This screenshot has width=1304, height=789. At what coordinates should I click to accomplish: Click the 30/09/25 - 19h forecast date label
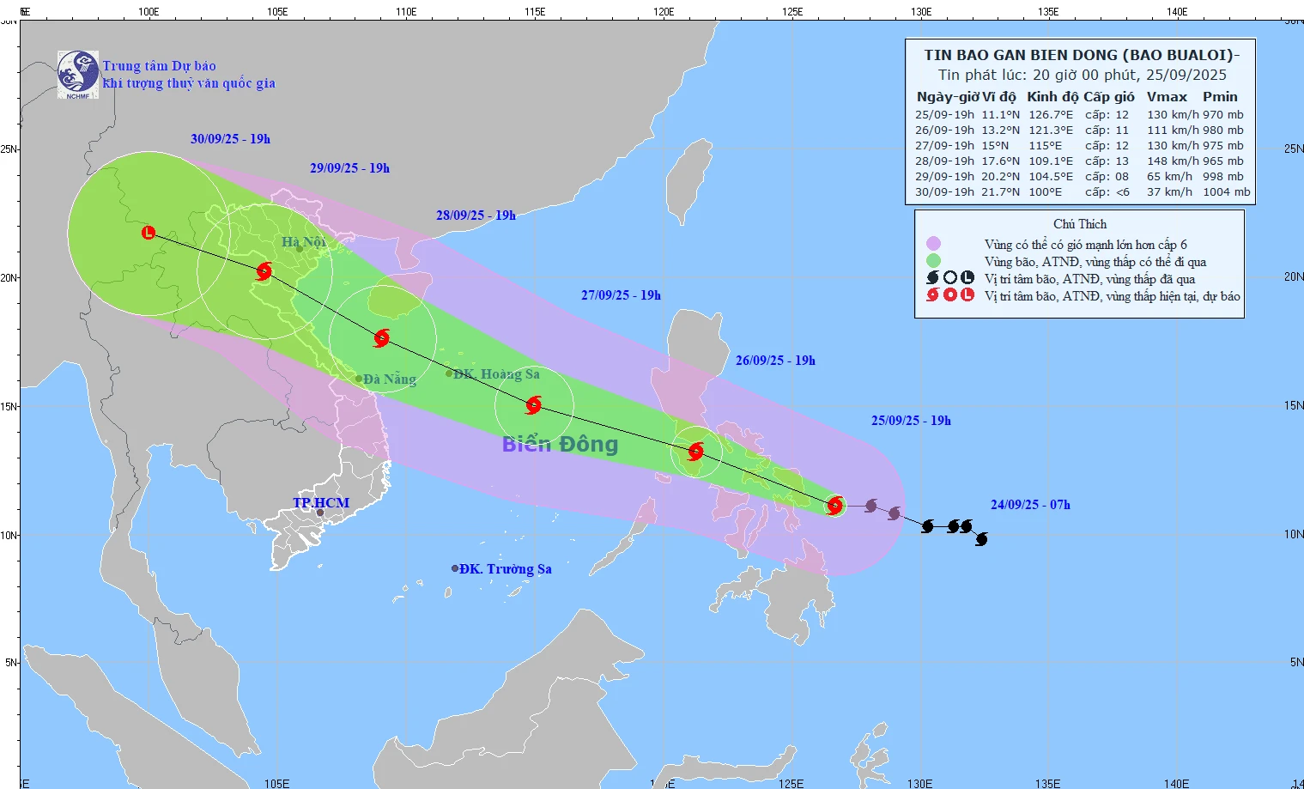(x=230, y=139)
